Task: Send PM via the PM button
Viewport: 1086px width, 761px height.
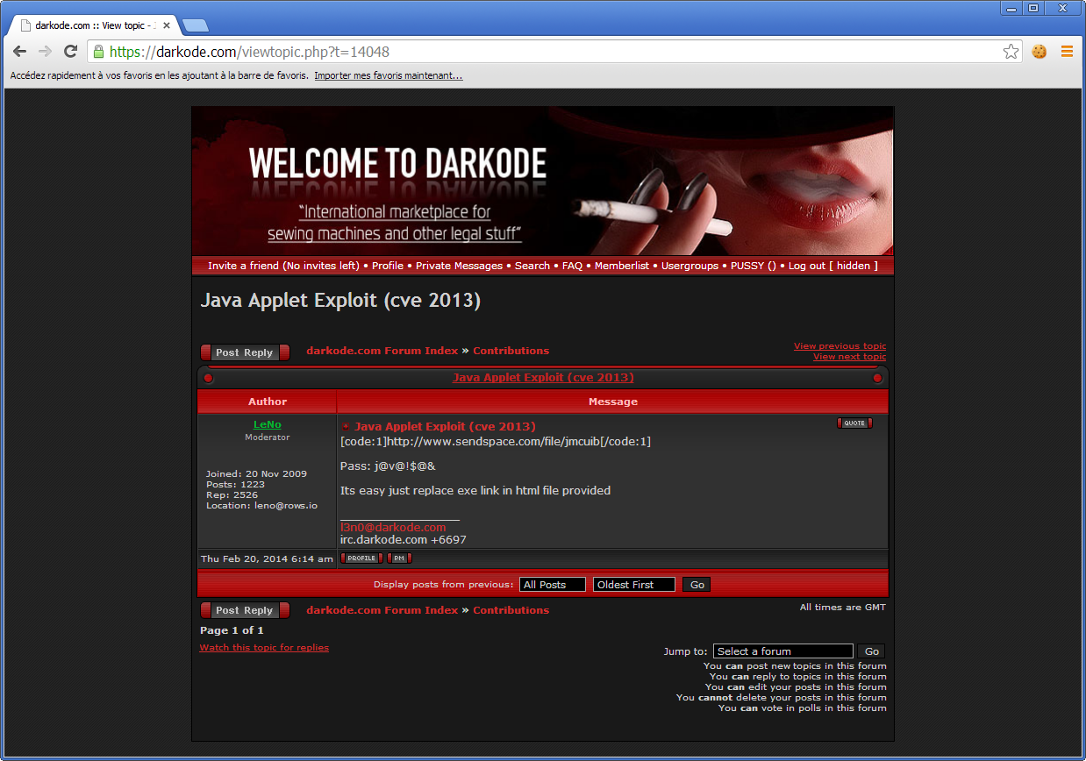Action: [398, 558]
